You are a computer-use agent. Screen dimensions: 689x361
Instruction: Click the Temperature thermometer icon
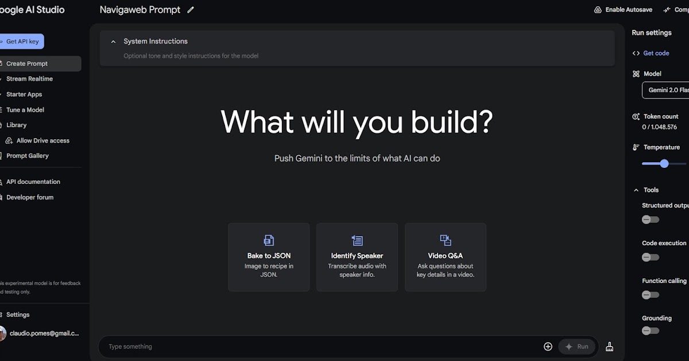pyautogui.click(x=636, y=147)
